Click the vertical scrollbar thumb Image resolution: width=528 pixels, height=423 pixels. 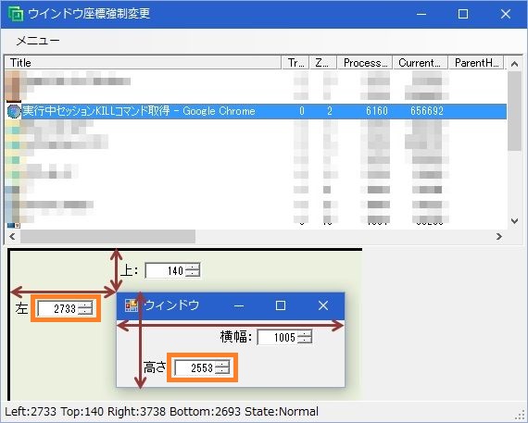[x=514, y=111]
